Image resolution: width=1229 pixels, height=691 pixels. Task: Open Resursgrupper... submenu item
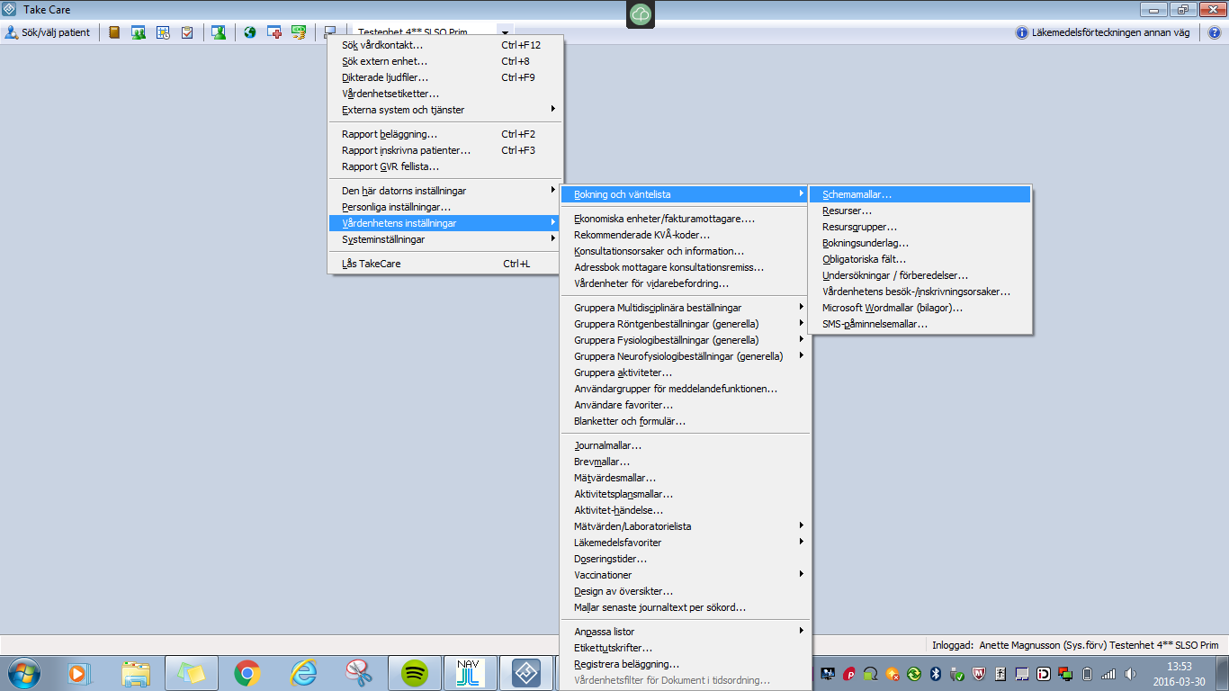pyautogui.click(x=920, y=227)
